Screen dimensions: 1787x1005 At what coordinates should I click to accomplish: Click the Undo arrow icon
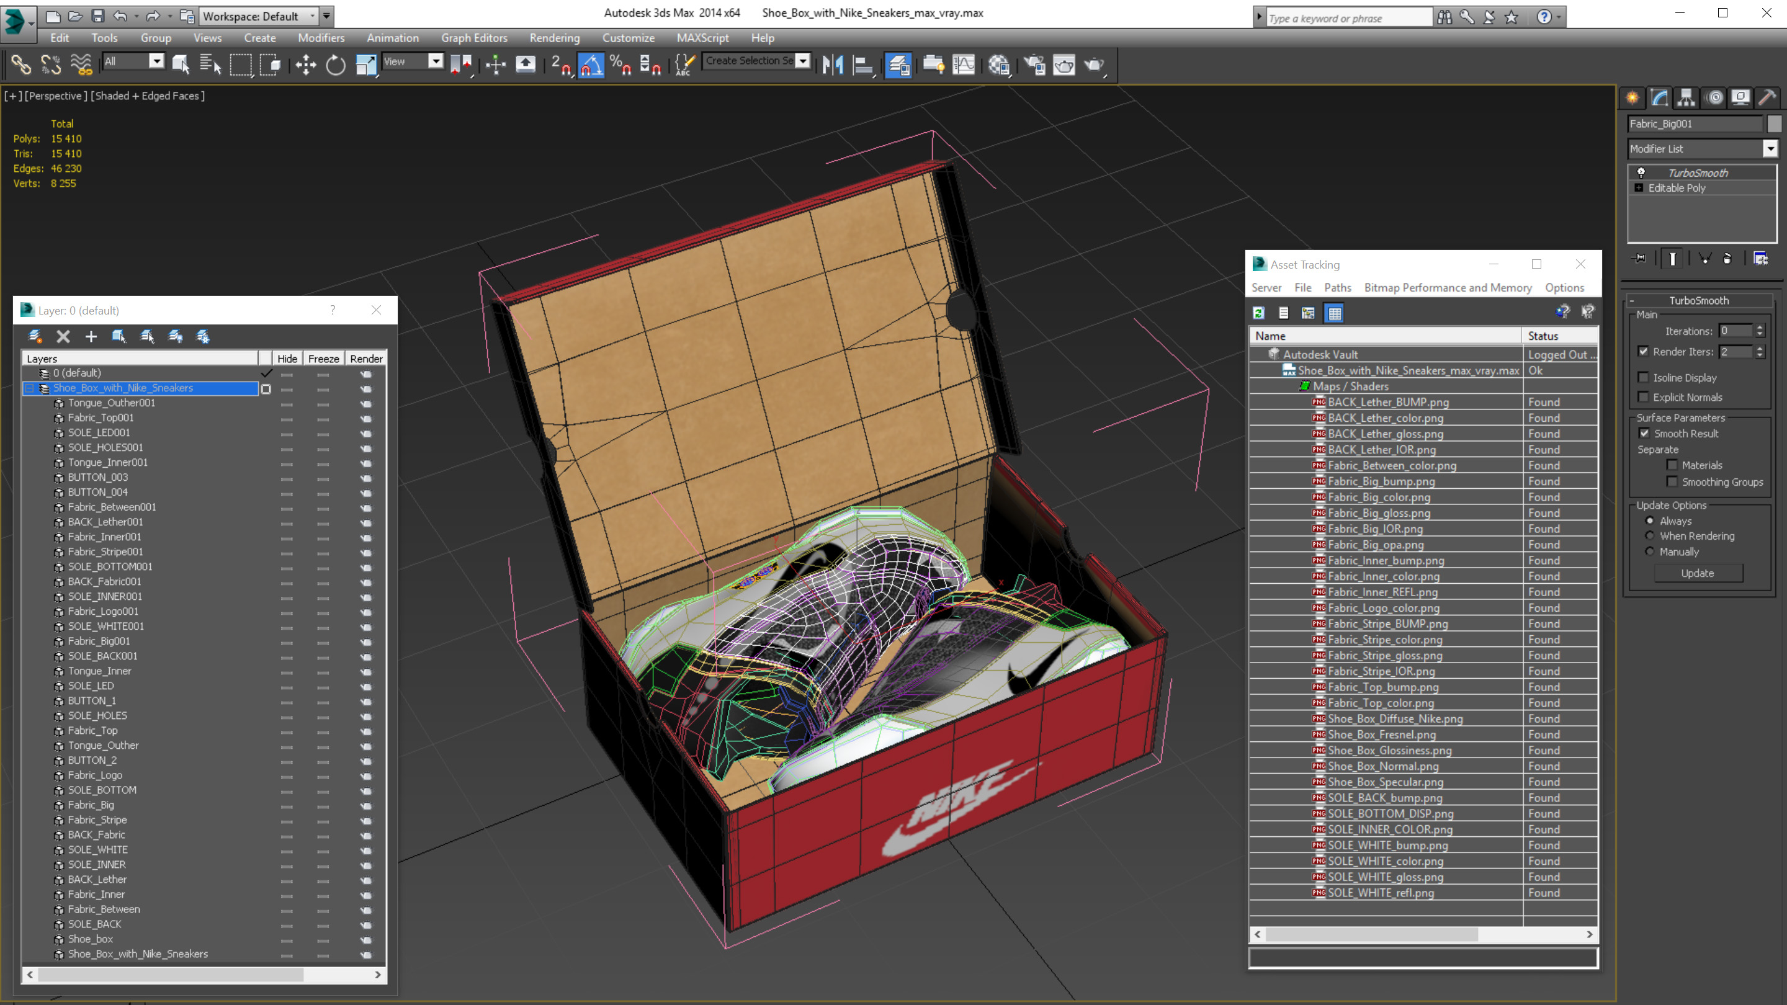120,16
